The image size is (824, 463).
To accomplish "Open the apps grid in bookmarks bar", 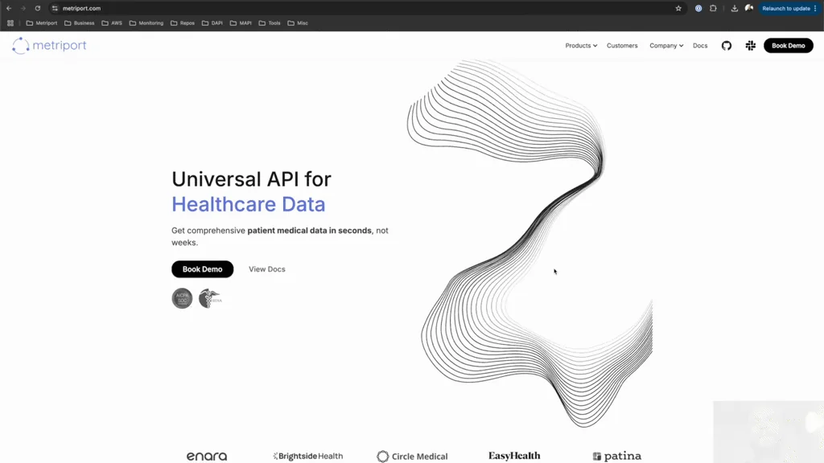I will (10, 23).
